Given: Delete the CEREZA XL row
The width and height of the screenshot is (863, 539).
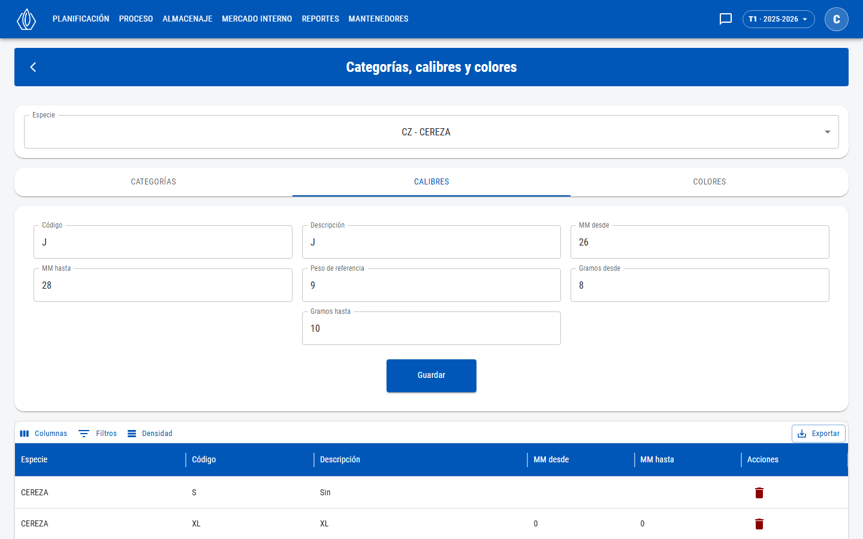Looking at the screenshot, I should (x=759, y=524).
